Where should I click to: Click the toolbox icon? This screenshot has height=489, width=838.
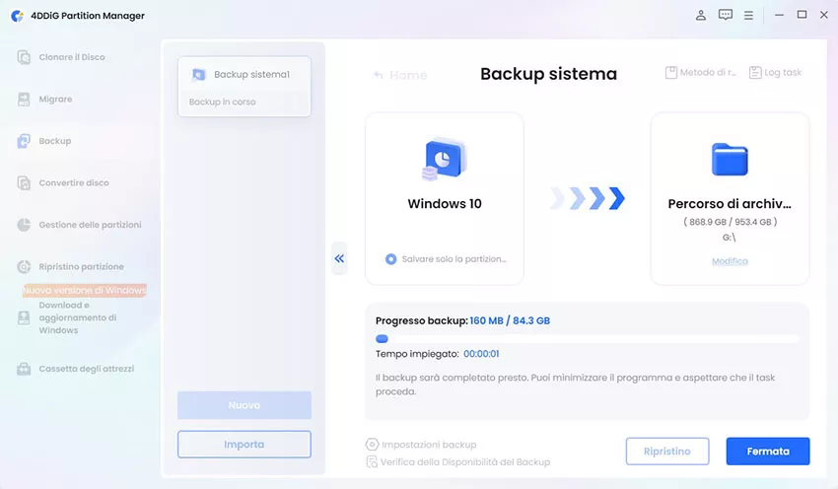click(x=24, y=369)
